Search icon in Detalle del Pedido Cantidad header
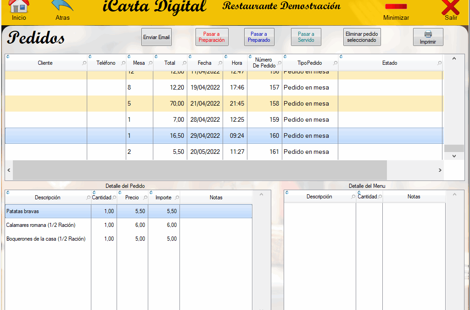This screenshot has width=470, height=310. point(114,197)
